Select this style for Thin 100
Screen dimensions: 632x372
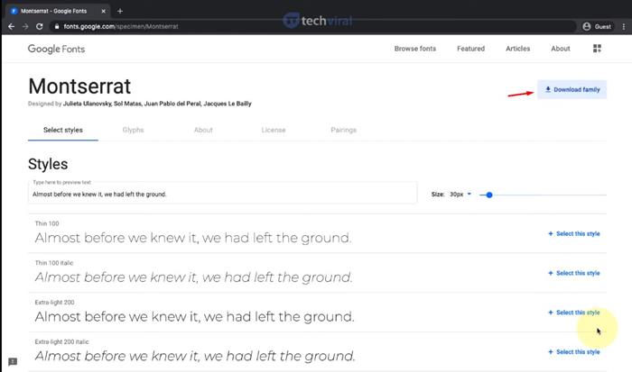574,233
